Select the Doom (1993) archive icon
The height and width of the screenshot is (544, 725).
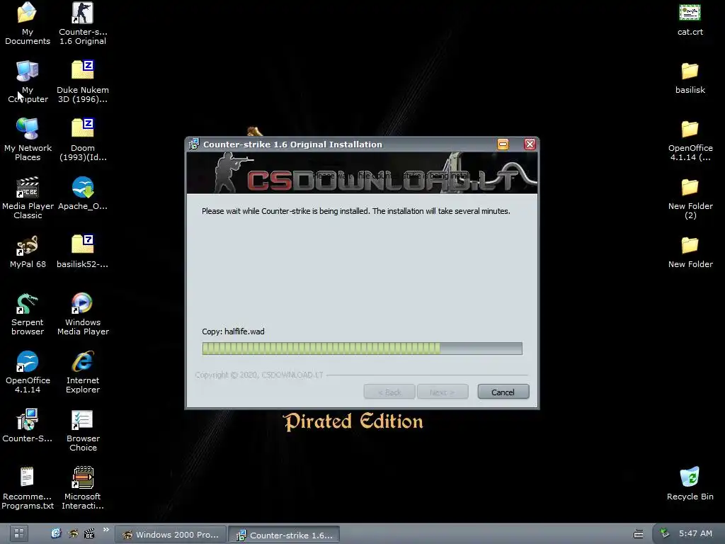coord(83,140)
